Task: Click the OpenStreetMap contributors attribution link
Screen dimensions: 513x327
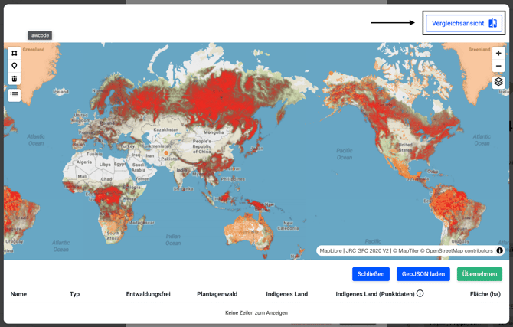Action: click(459, 250)
